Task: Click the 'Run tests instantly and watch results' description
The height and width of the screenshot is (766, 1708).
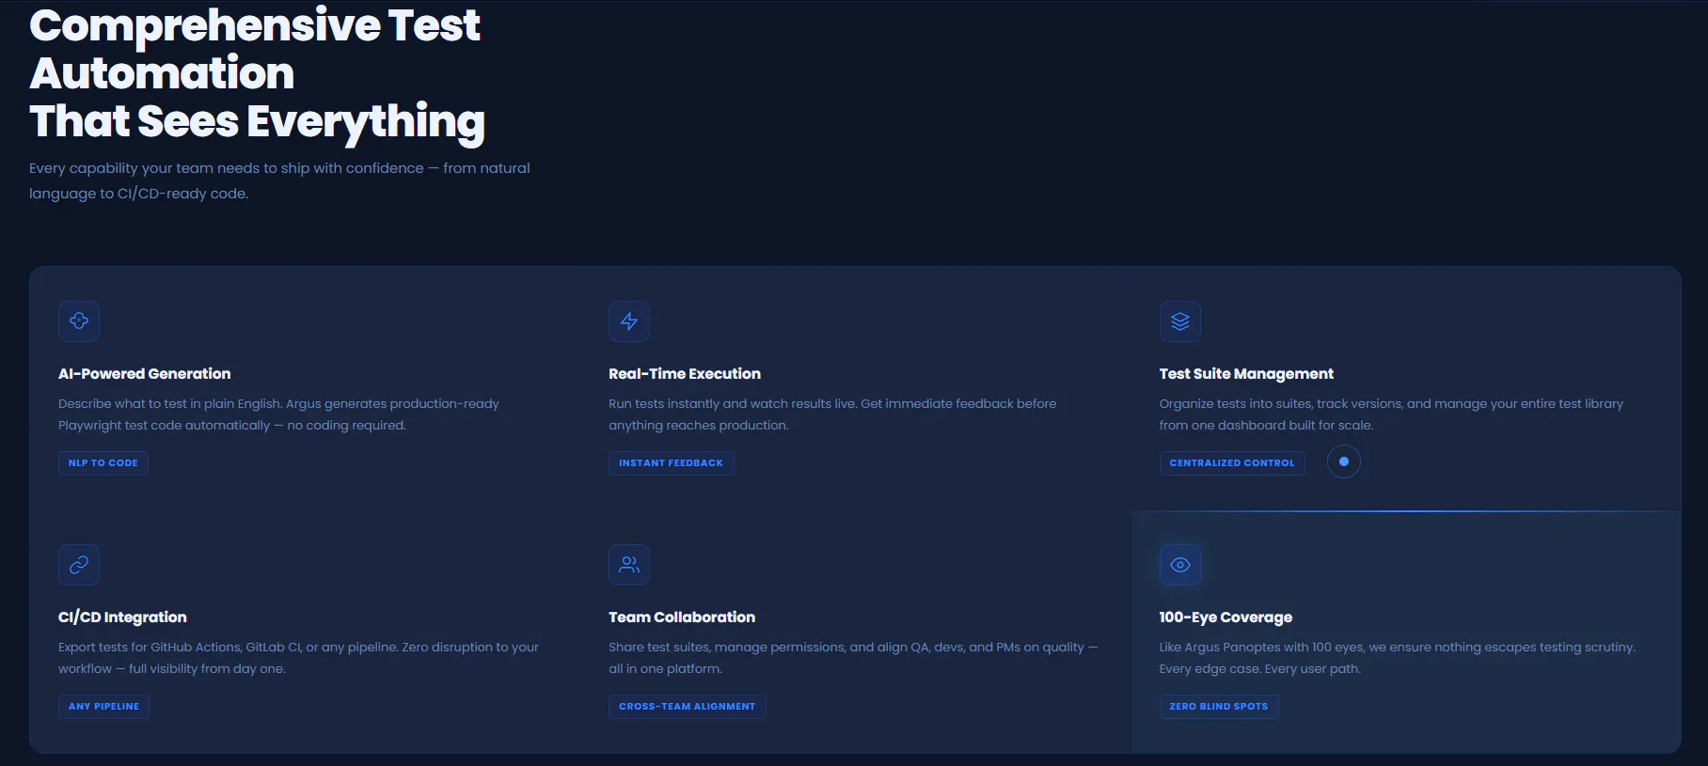Action: coord(832,414)
